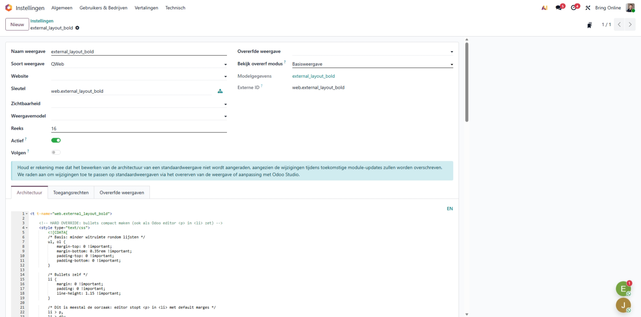641x317 pixels.
Task: Enable the Volgen toggle
Action: (56, 152)
